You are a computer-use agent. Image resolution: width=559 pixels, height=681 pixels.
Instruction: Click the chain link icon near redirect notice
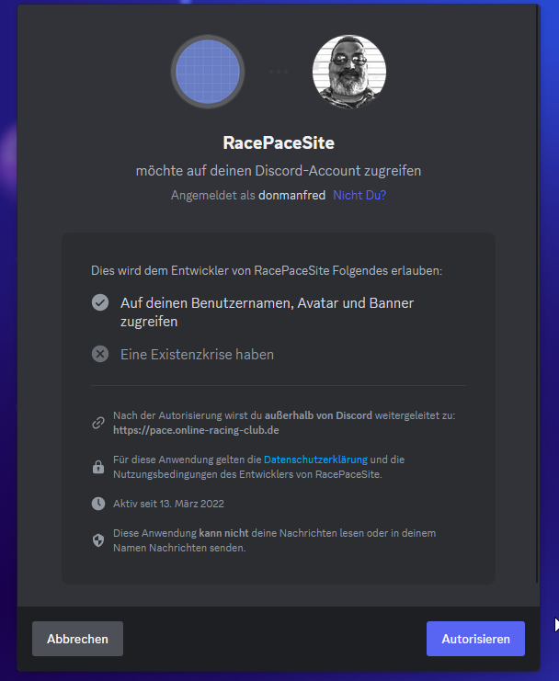click(x=98, y=423)
